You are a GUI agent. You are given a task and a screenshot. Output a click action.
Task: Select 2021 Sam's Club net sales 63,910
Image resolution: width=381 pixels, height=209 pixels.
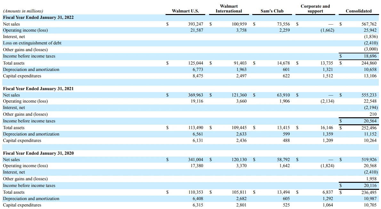[283, 95]
